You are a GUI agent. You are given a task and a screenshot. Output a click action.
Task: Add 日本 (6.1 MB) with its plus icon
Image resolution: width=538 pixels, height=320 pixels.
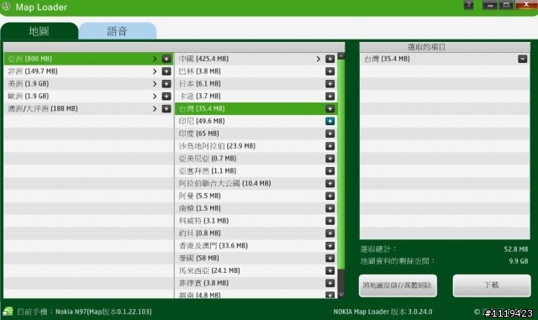click(x=330, y=84)
